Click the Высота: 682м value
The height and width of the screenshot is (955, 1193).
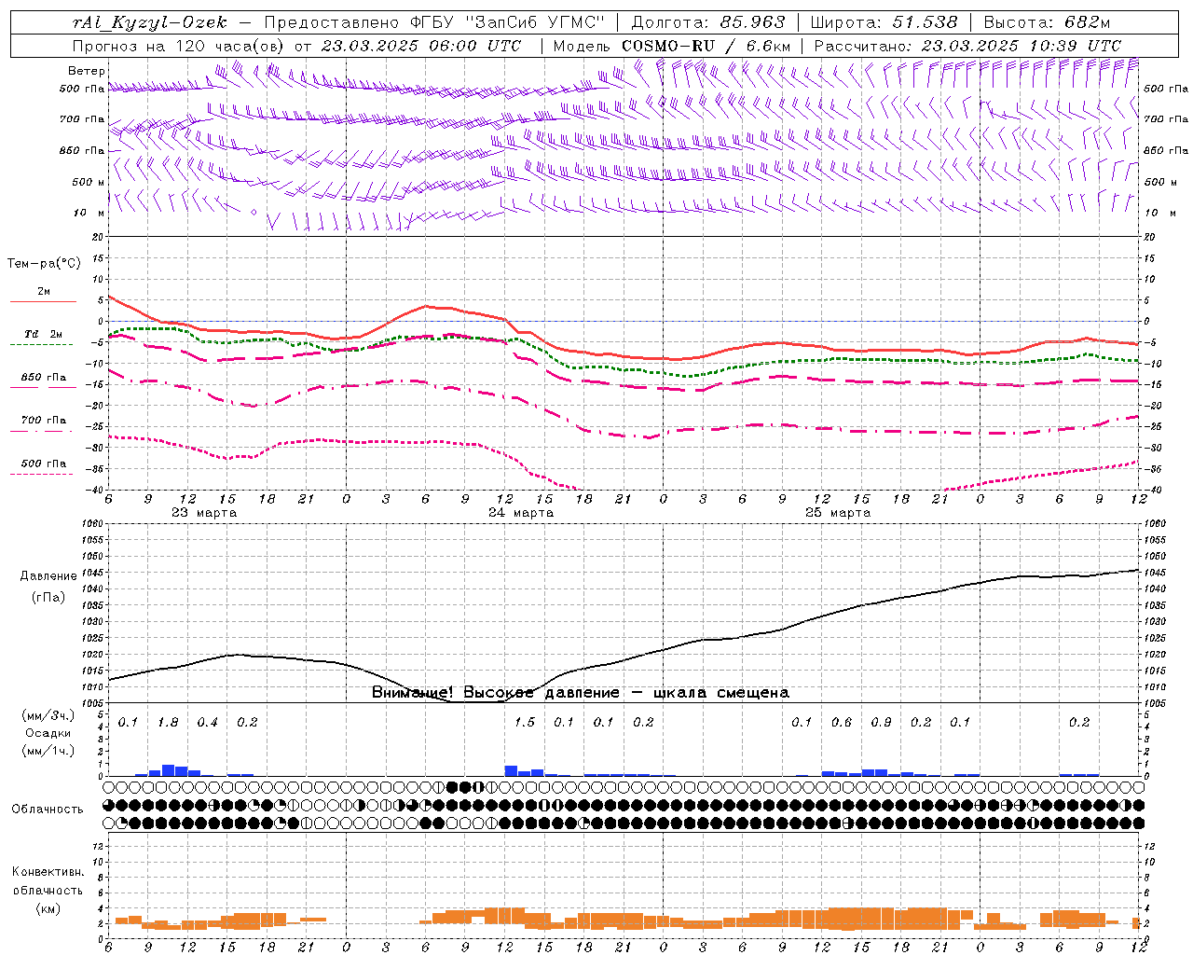pyautogui.click(x=1047, y=22)
